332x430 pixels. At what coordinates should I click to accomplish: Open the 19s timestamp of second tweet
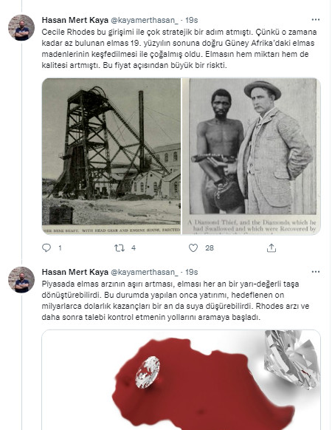click(x=192, y=272)
